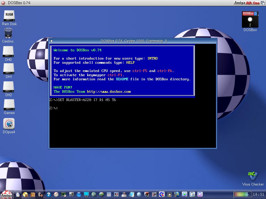Click the Amiga AfA One logo

coord(247,3)
